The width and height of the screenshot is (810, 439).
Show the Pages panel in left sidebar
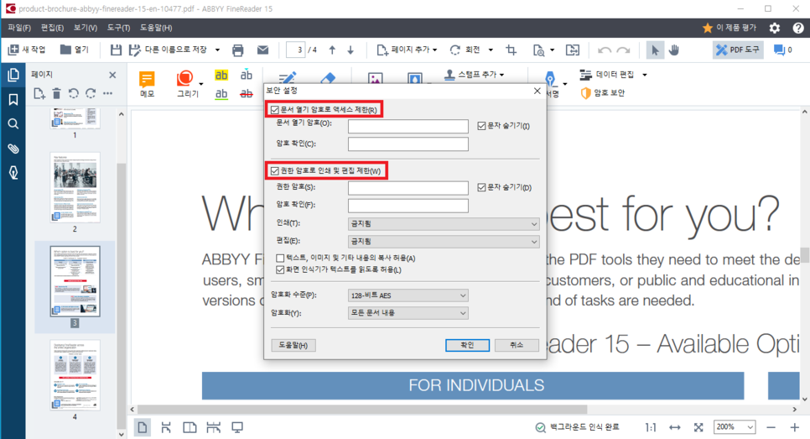tap(13, 76)
